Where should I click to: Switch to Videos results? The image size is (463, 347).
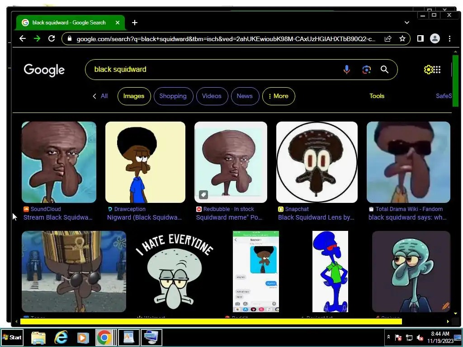tap(212, 96)
